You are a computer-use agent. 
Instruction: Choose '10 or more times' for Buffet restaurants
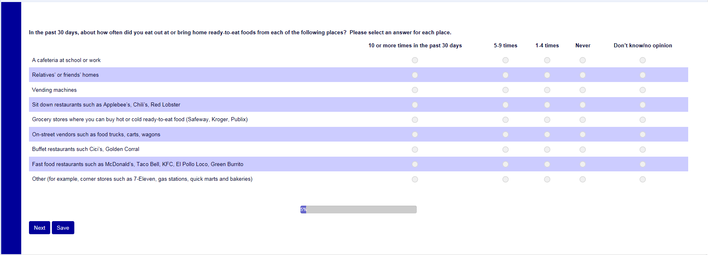pos(415,150)
